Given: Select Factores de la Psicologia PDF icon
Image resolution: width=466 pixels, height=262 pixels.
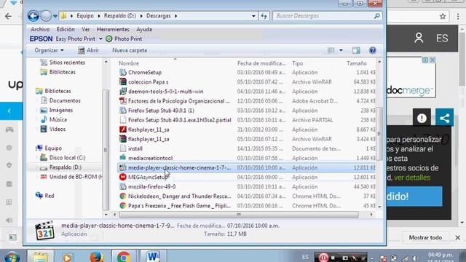Looking at the screenshot, I should [123, 100].
